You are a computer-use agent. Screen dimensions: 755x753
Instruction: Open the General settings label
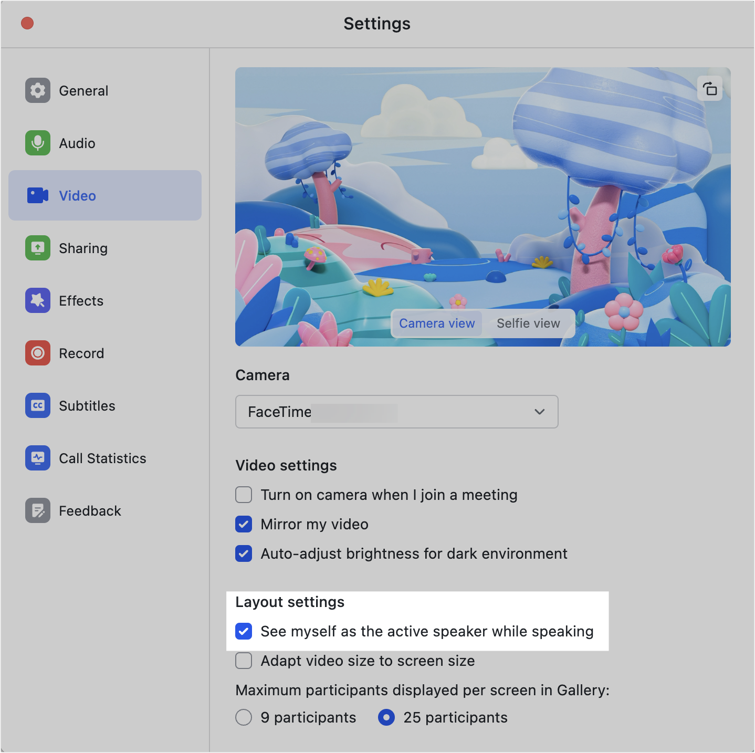83,91
